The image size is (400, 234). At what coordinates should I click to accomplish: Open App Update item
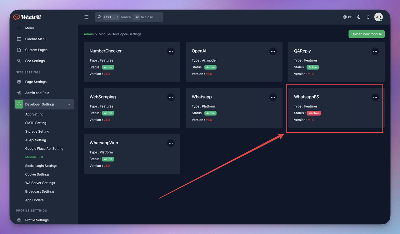[34, 200]
